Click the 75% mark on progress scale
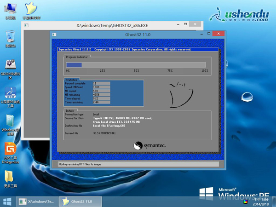The image size is (276, 207). [170, 70]
